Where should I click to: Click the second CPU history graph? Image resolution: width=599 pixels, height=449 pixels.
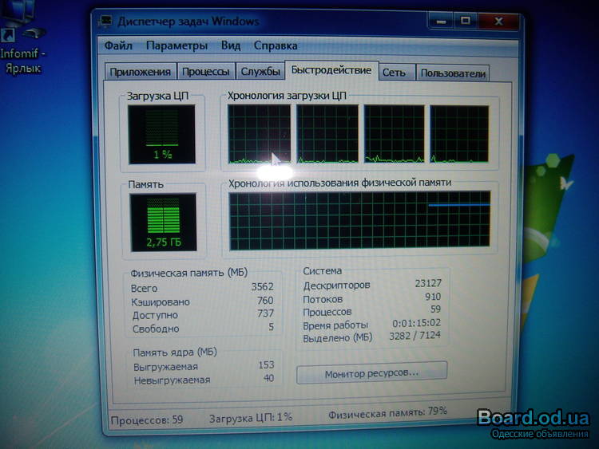click(327, 134)
